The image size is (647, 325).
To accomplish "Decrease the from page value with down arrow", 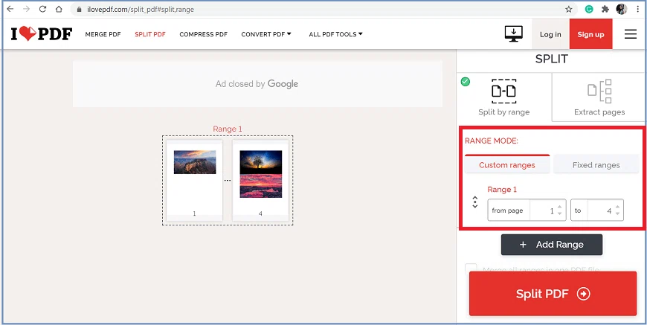I will coord(559,213).
